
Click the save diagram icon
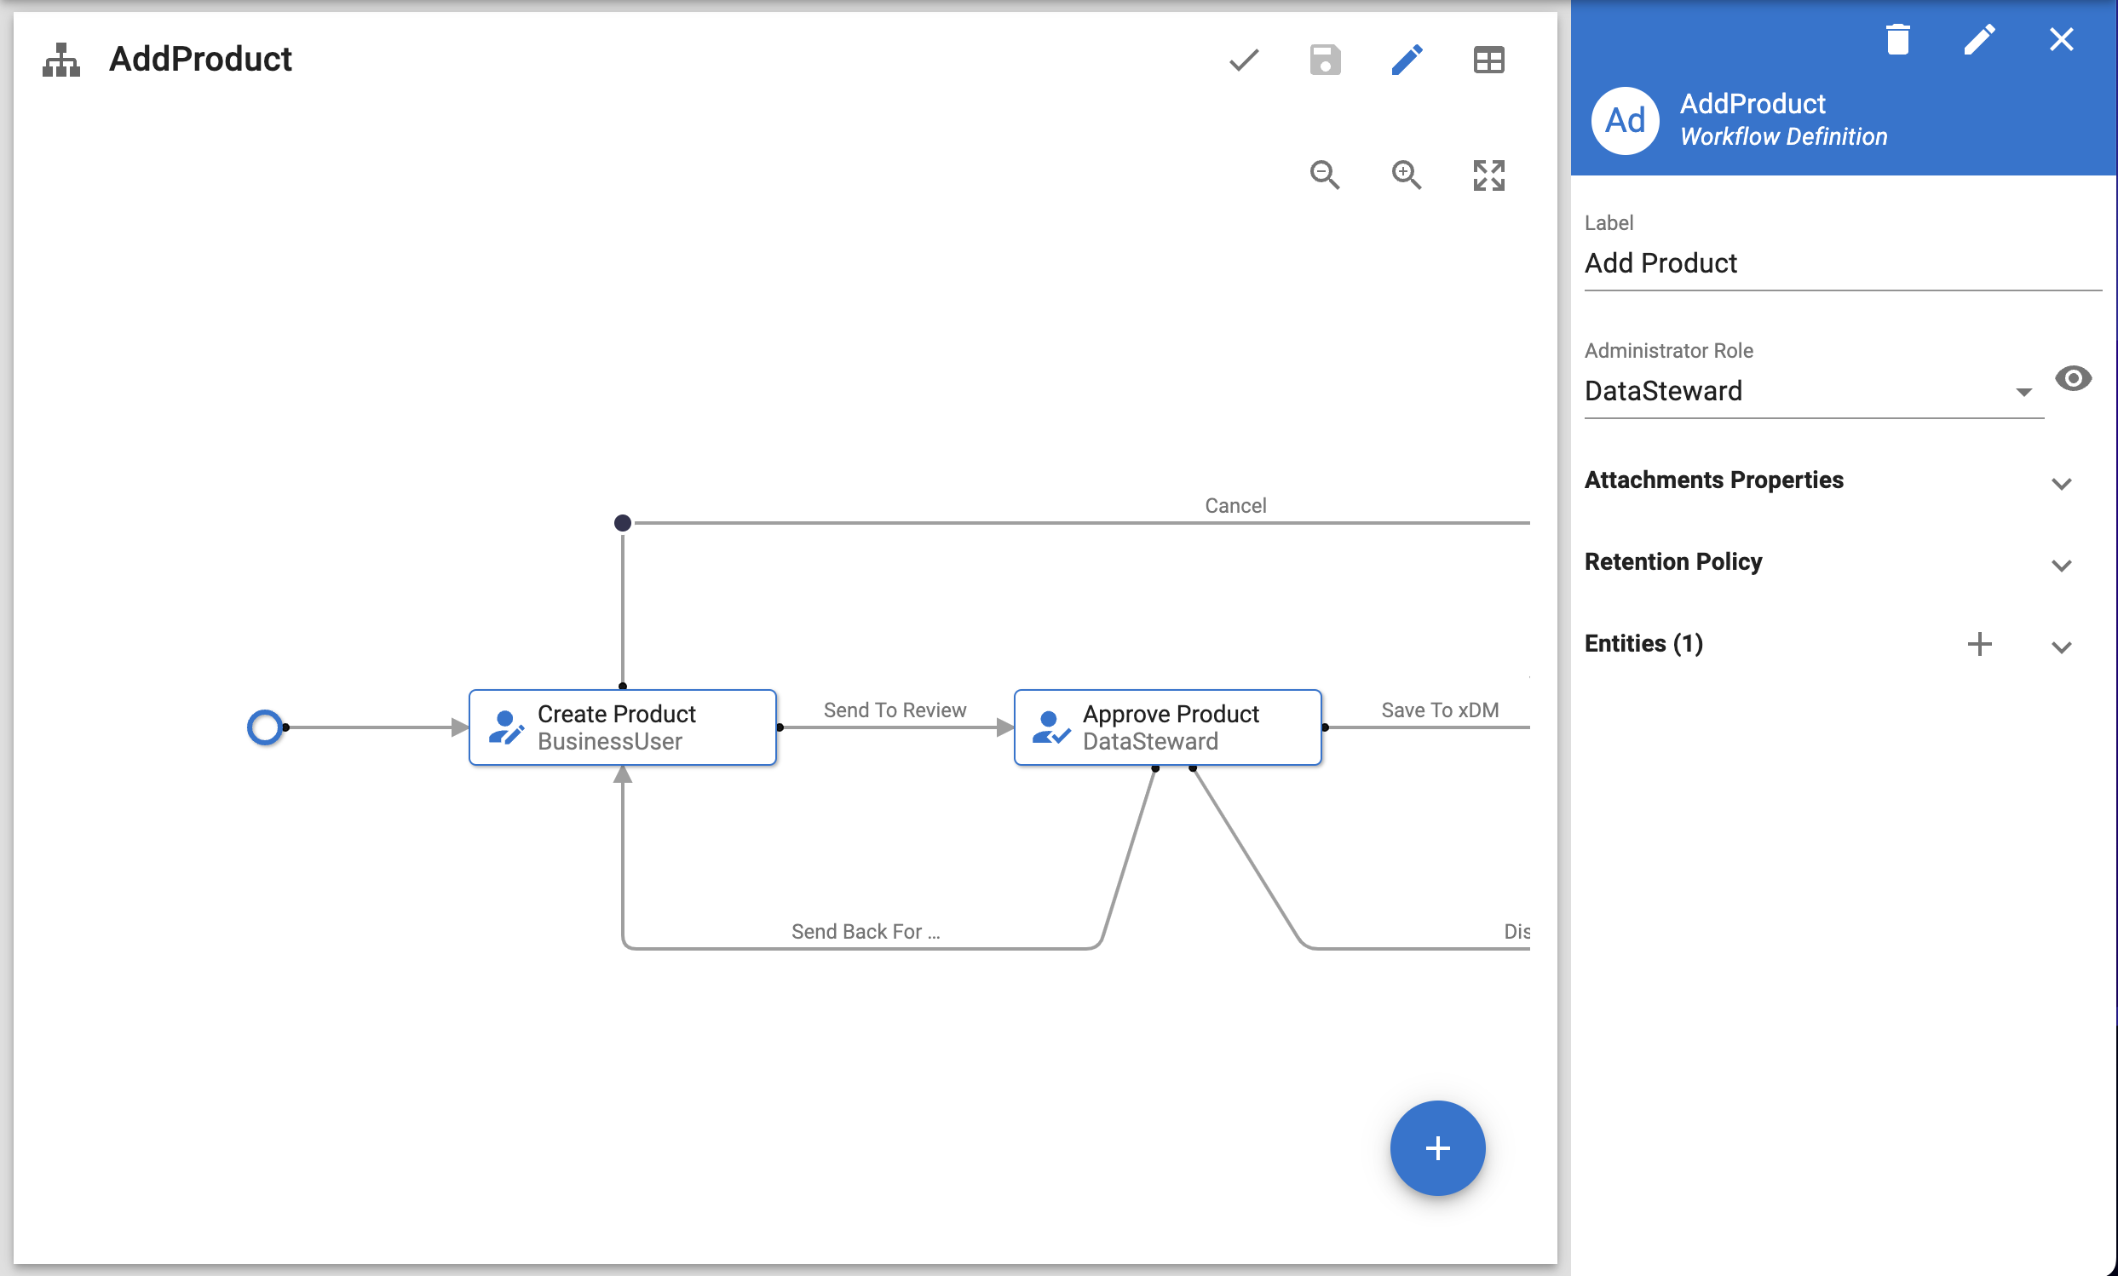point(1324,60)
